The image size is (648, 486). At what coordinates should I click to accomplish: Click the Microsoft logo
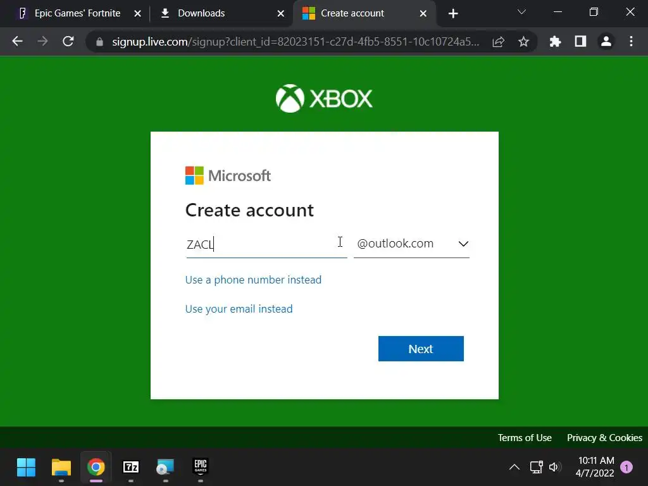(x=228, y=176)
